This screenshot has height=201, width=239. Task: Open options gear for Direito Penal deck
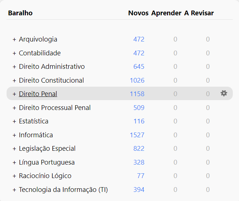point(224,93)
